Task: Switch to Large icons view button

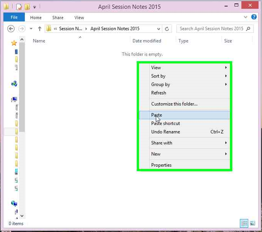Action: coord(252,223)
